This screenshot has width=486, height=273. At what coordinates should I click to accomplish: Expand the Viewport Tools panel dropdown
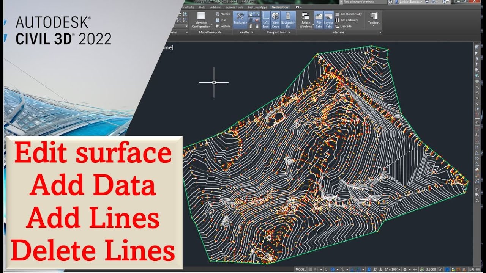[x=278, y=32]
